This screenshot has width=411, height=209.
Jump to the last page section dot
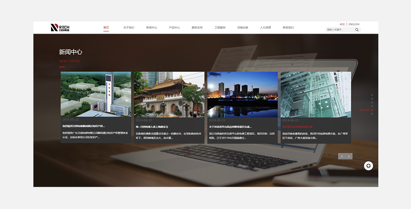tap(372, 114)
